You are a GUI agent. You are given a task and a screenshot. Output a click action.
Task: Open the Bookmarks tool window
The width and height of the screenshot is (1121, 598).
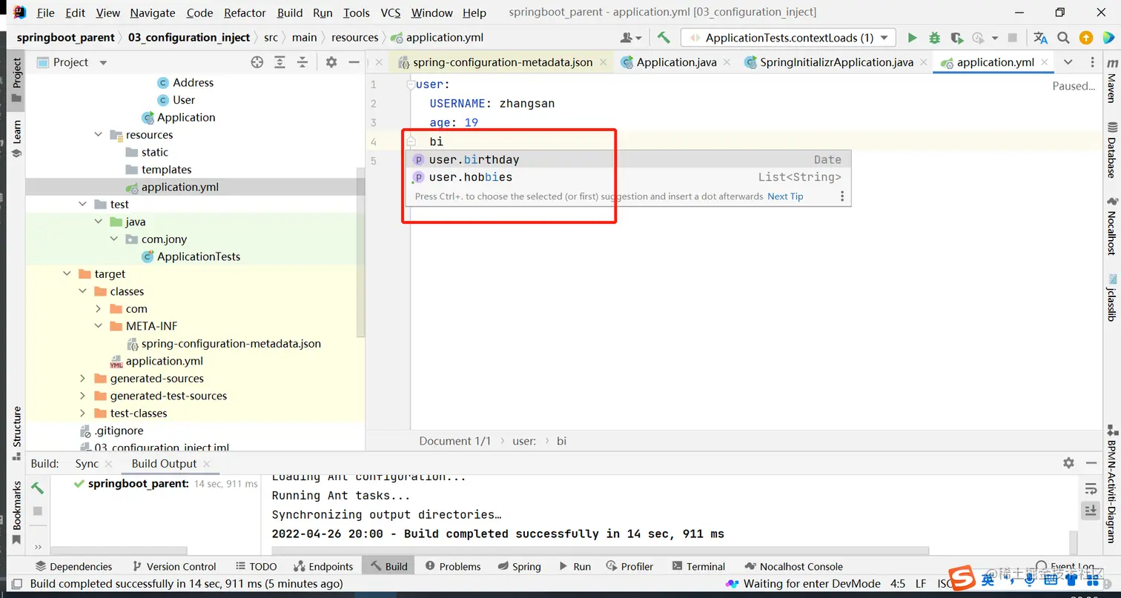click(x=16, y=513)
